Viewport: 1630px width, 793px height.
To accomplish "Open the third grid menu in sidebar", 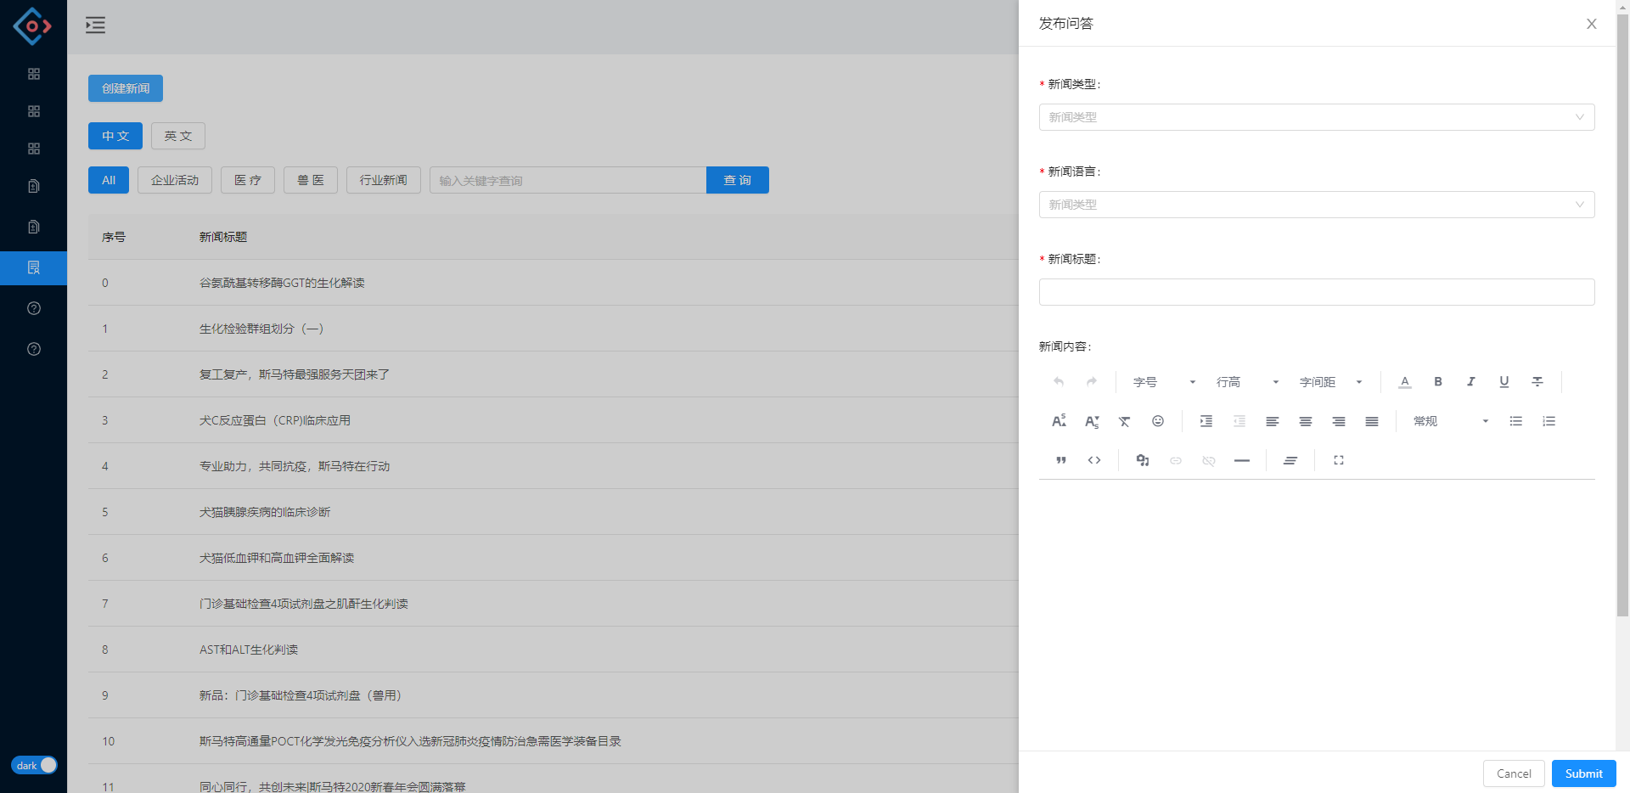I will [x=34, y=149].
